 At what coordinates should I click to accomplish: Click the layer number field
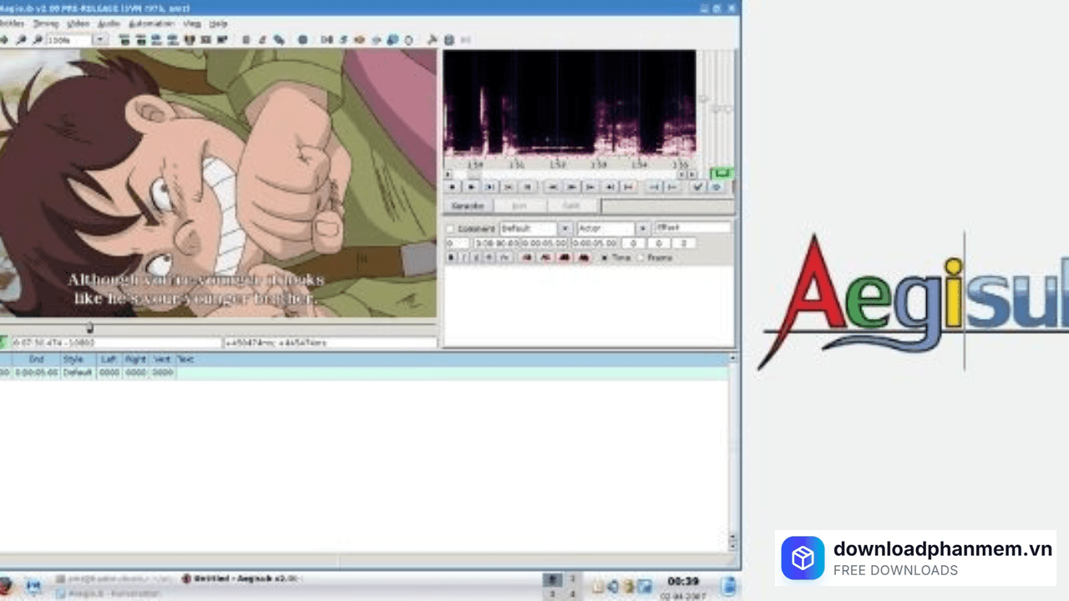point(457,243)
